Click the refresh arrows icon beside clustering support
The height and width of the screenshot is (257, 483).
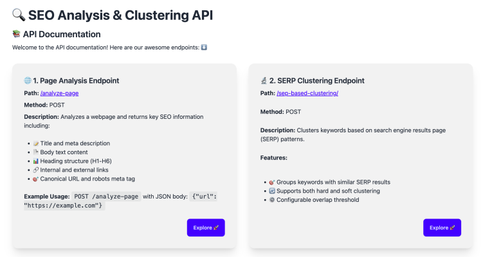point(271,191)
